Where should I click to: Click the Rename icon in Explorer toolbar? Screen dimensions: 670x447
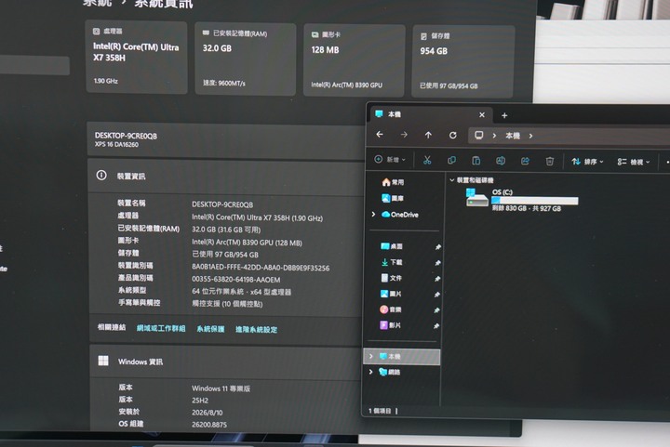(501, 161)
